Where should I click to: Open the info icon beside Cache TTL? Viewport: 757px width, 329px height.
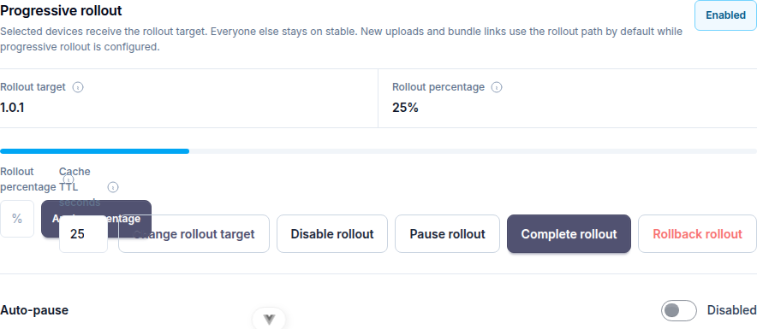tap(113, 187)
